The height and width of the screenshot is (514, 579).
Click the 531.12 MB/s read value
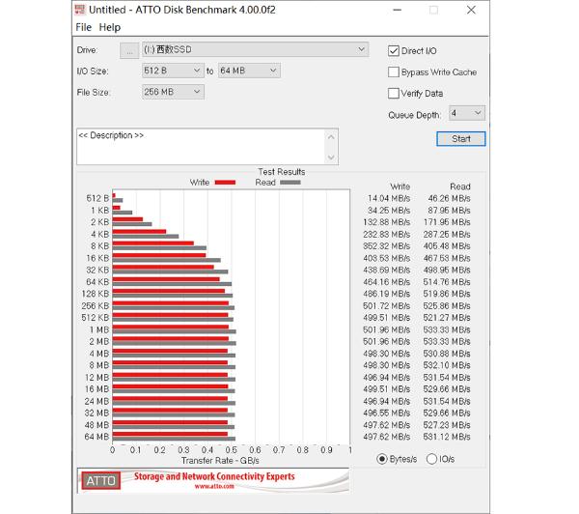[x=447, y=437]
